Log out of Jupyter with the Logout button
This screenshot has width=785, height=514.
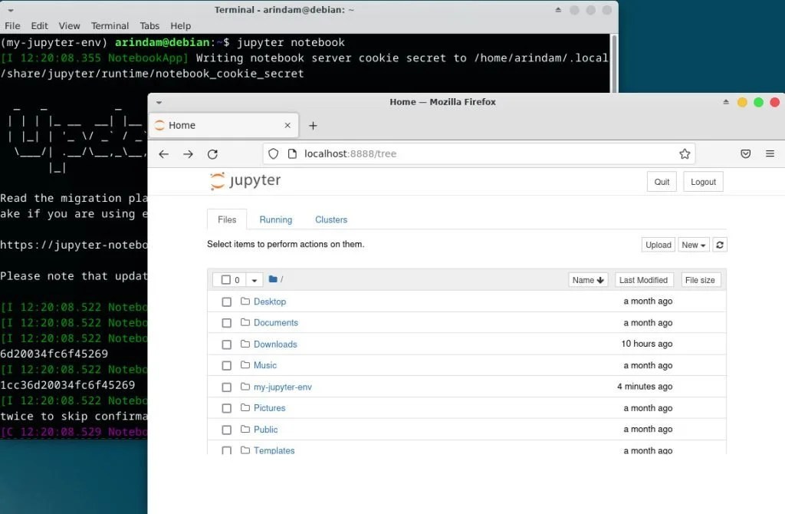[702, 181]
